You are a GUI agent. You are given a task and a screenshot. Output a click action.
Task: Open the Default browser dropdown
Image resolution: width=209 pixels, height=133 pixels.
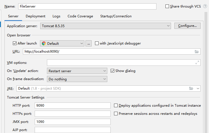[x=62, y=43]
